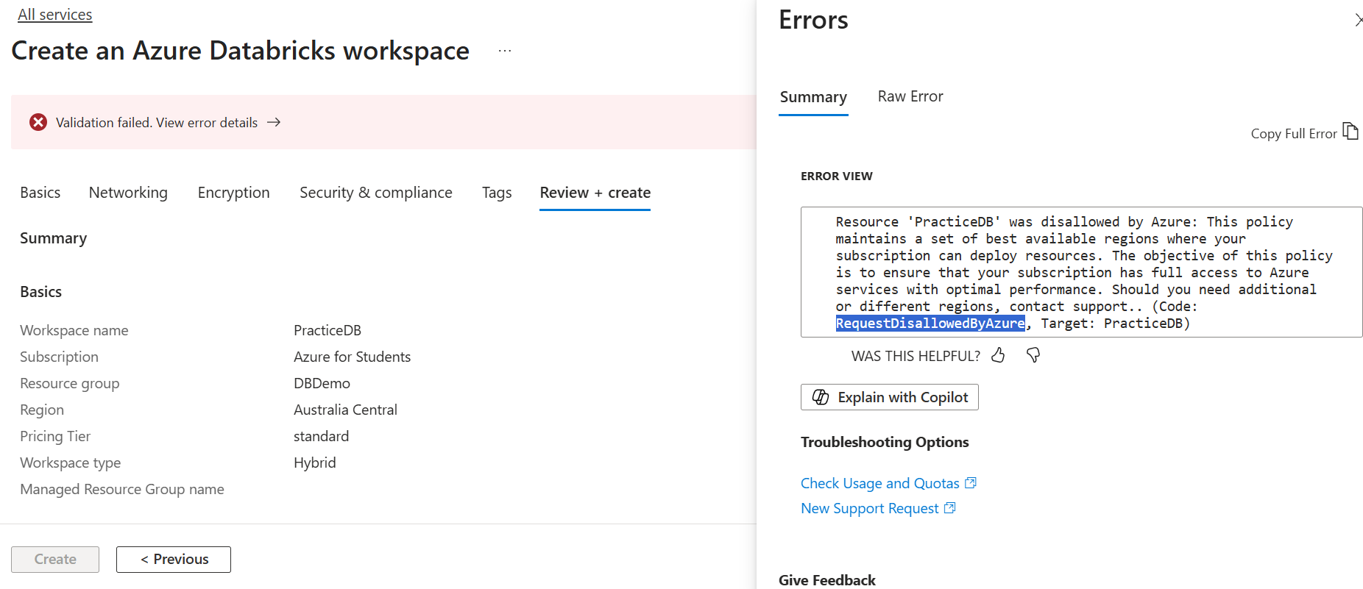Switch to the Basics tab
The image size is (1363, 589).
click(x=40, y=193)
